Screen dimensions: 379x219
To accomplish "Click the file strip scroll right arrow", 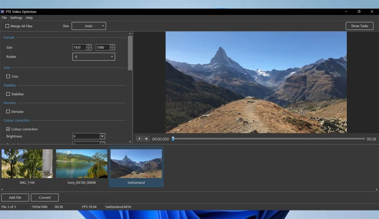I will pos(377,190).
